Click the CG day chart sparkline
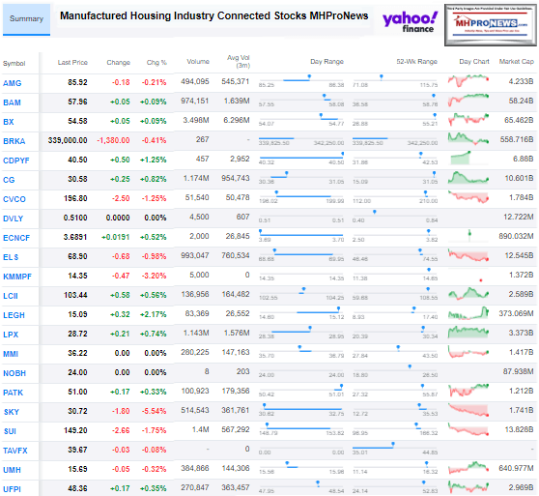The image size is (539, 496). pos(468,178)
